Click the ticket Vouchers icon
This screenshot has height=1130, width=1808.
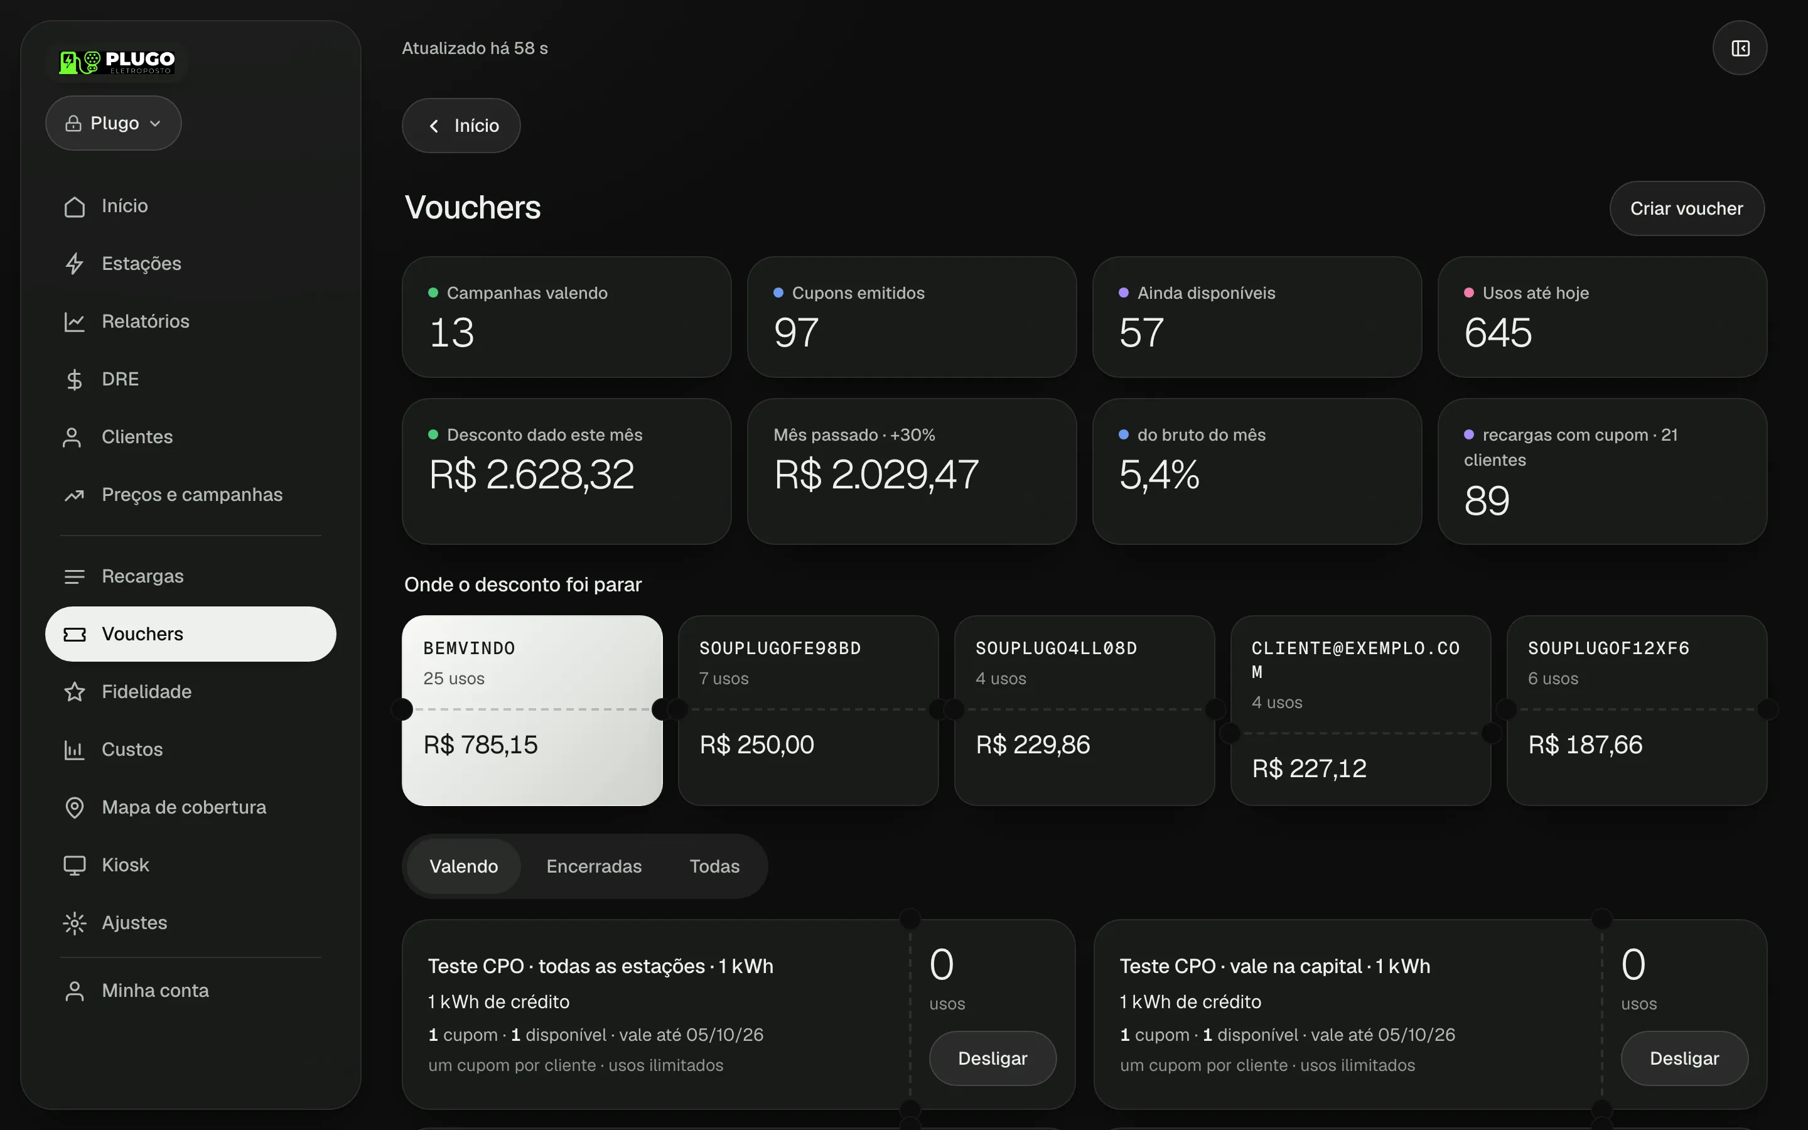74,635
